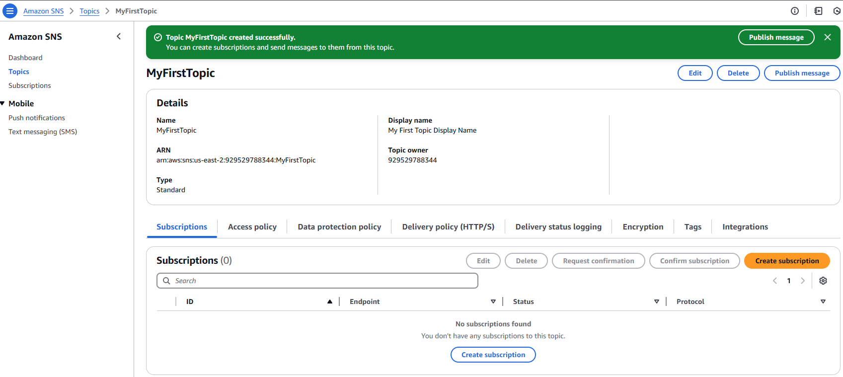Click the Topic owner ID 929529788344
This screenshot has width=843, height=377.
coord(412,160)
